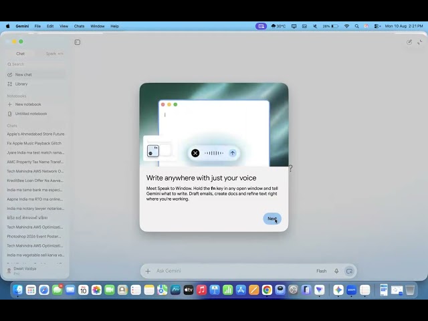Click the fn key graphic in illustration
Viewport: 428px width, 321px height.
point(153,151)
